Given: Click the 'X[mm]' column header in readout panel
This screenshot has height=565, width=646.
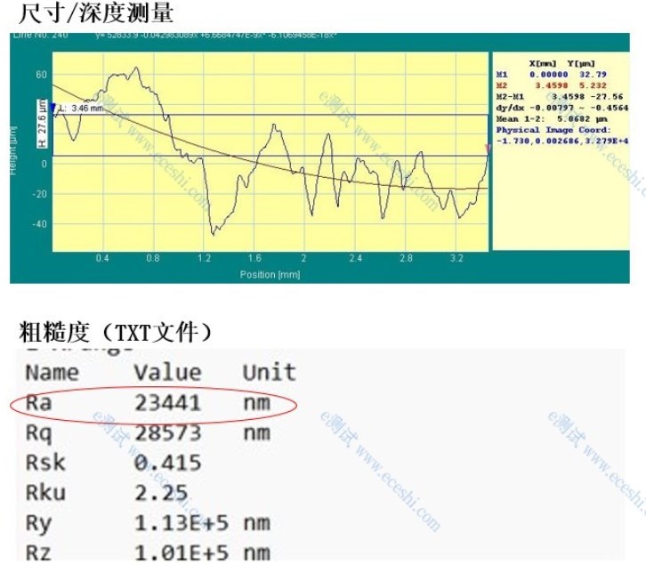Looking at the screenshot, I should pyautogui.click(x=543, y=63).
